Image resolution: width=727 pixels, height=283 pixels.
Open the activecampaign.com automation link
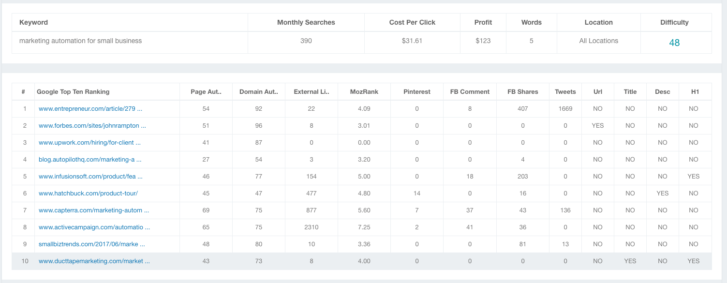[x=94, y=227]
